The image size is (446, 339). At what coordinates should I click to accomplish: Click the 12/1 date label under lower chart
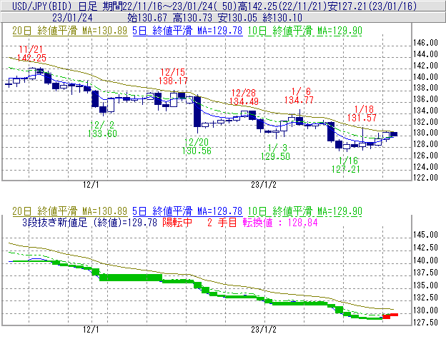pos(91,330)
